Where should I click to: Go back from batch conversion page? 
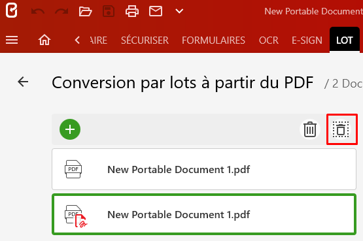[x=23, y=82]
